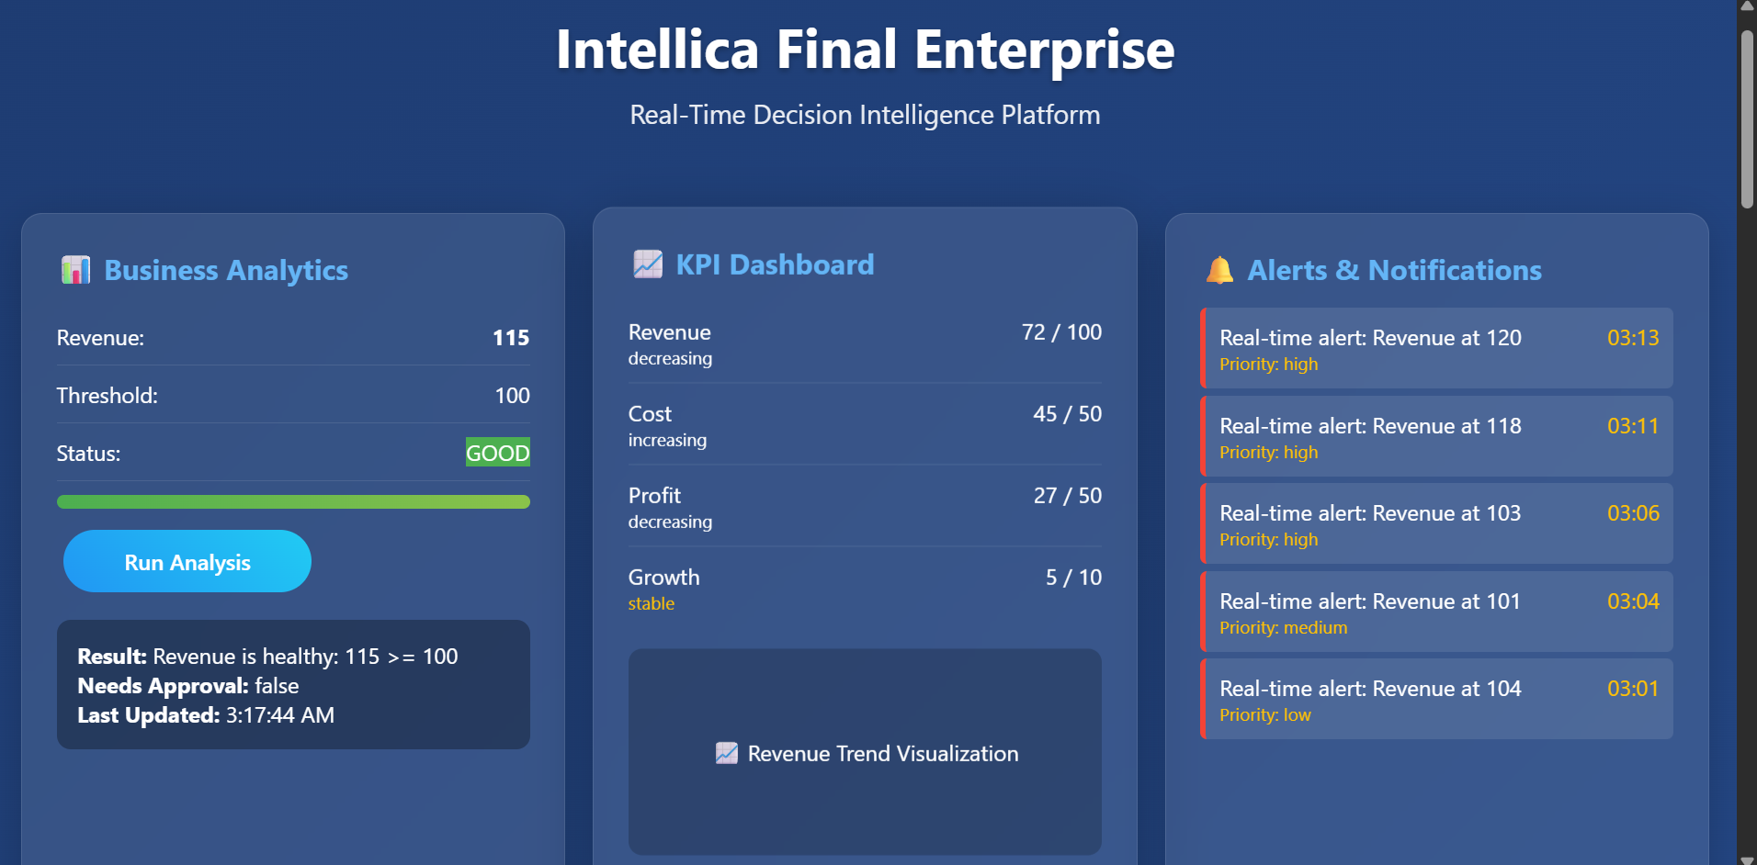Click the 03:13 alert timestamp
This screenshot has width=1757, height=865.
[x=1633, y=338]
